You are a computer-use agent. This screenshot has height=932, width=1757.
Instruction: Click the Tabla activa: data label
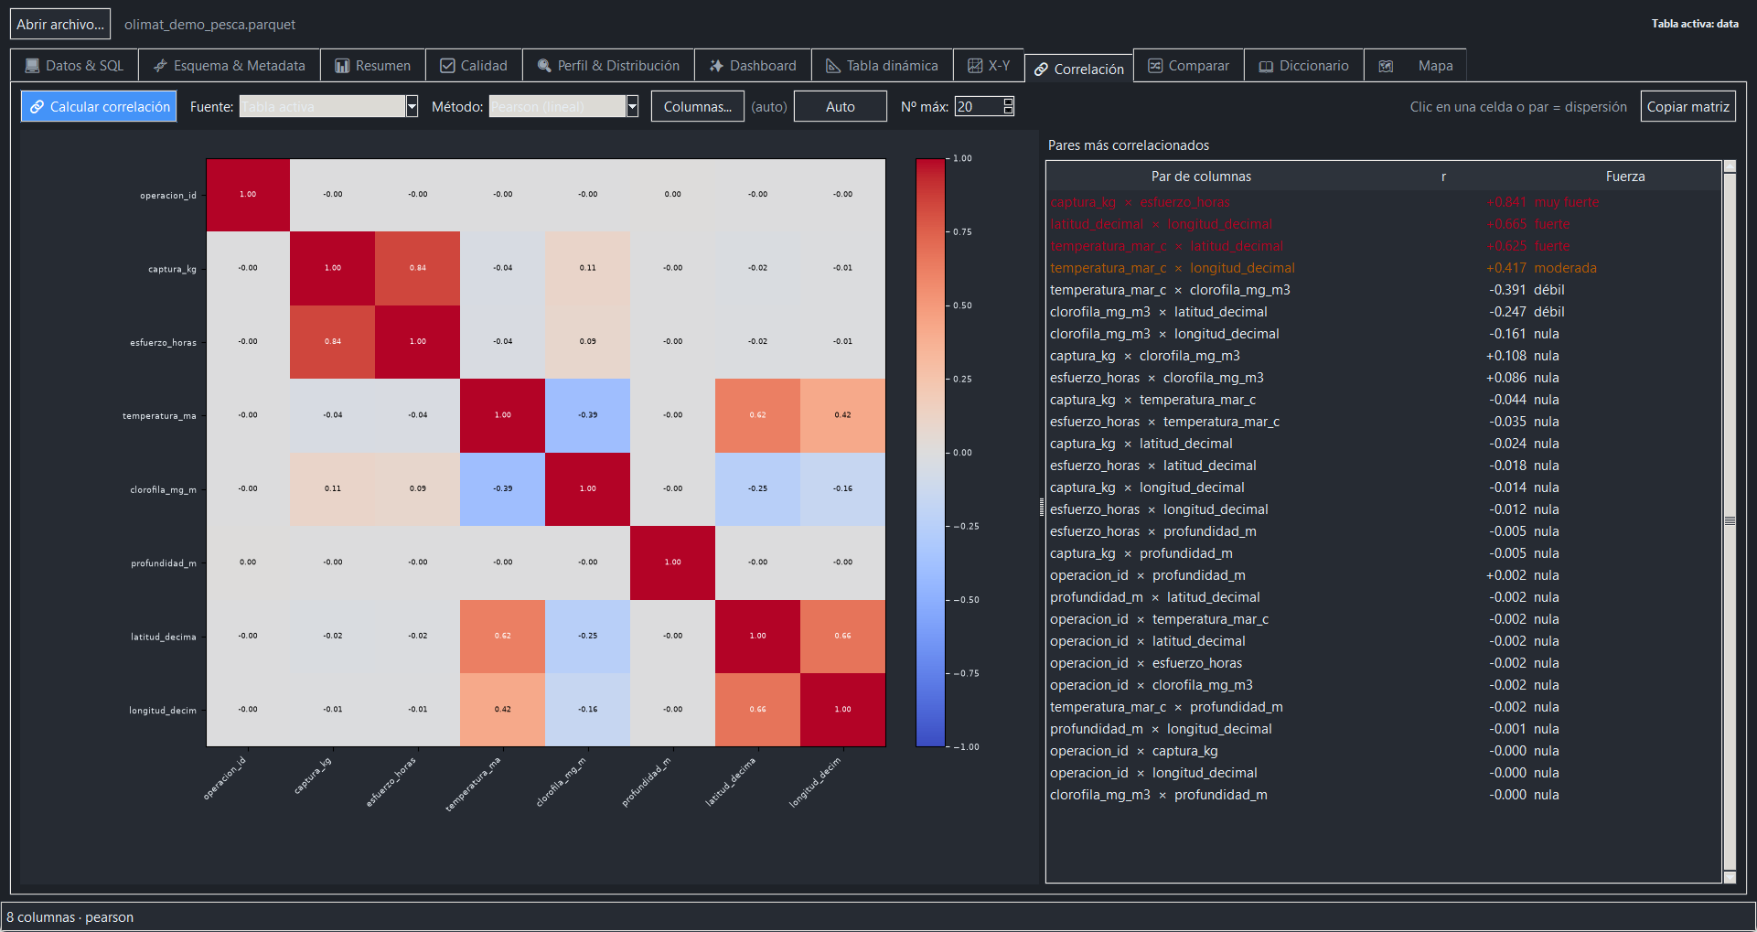[x=1695, y=24]
